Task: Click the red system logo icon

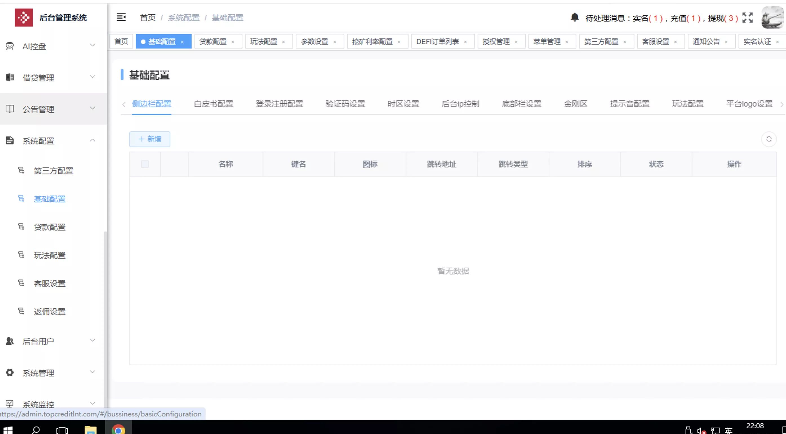Action: tap(24, 17)
